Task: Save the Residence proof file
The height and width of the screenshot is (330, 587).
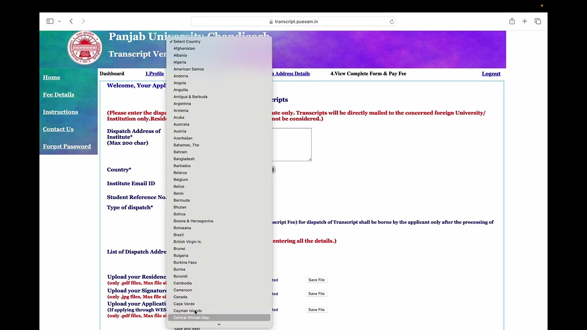Action: [x=316, y=280]
